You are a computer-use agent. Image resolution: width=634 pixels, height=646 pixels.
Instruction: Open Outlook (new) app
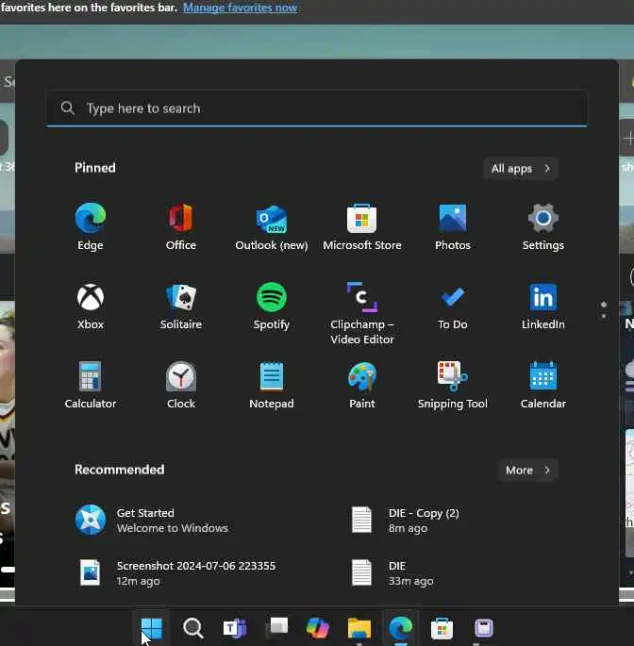(x=272, y=226)
